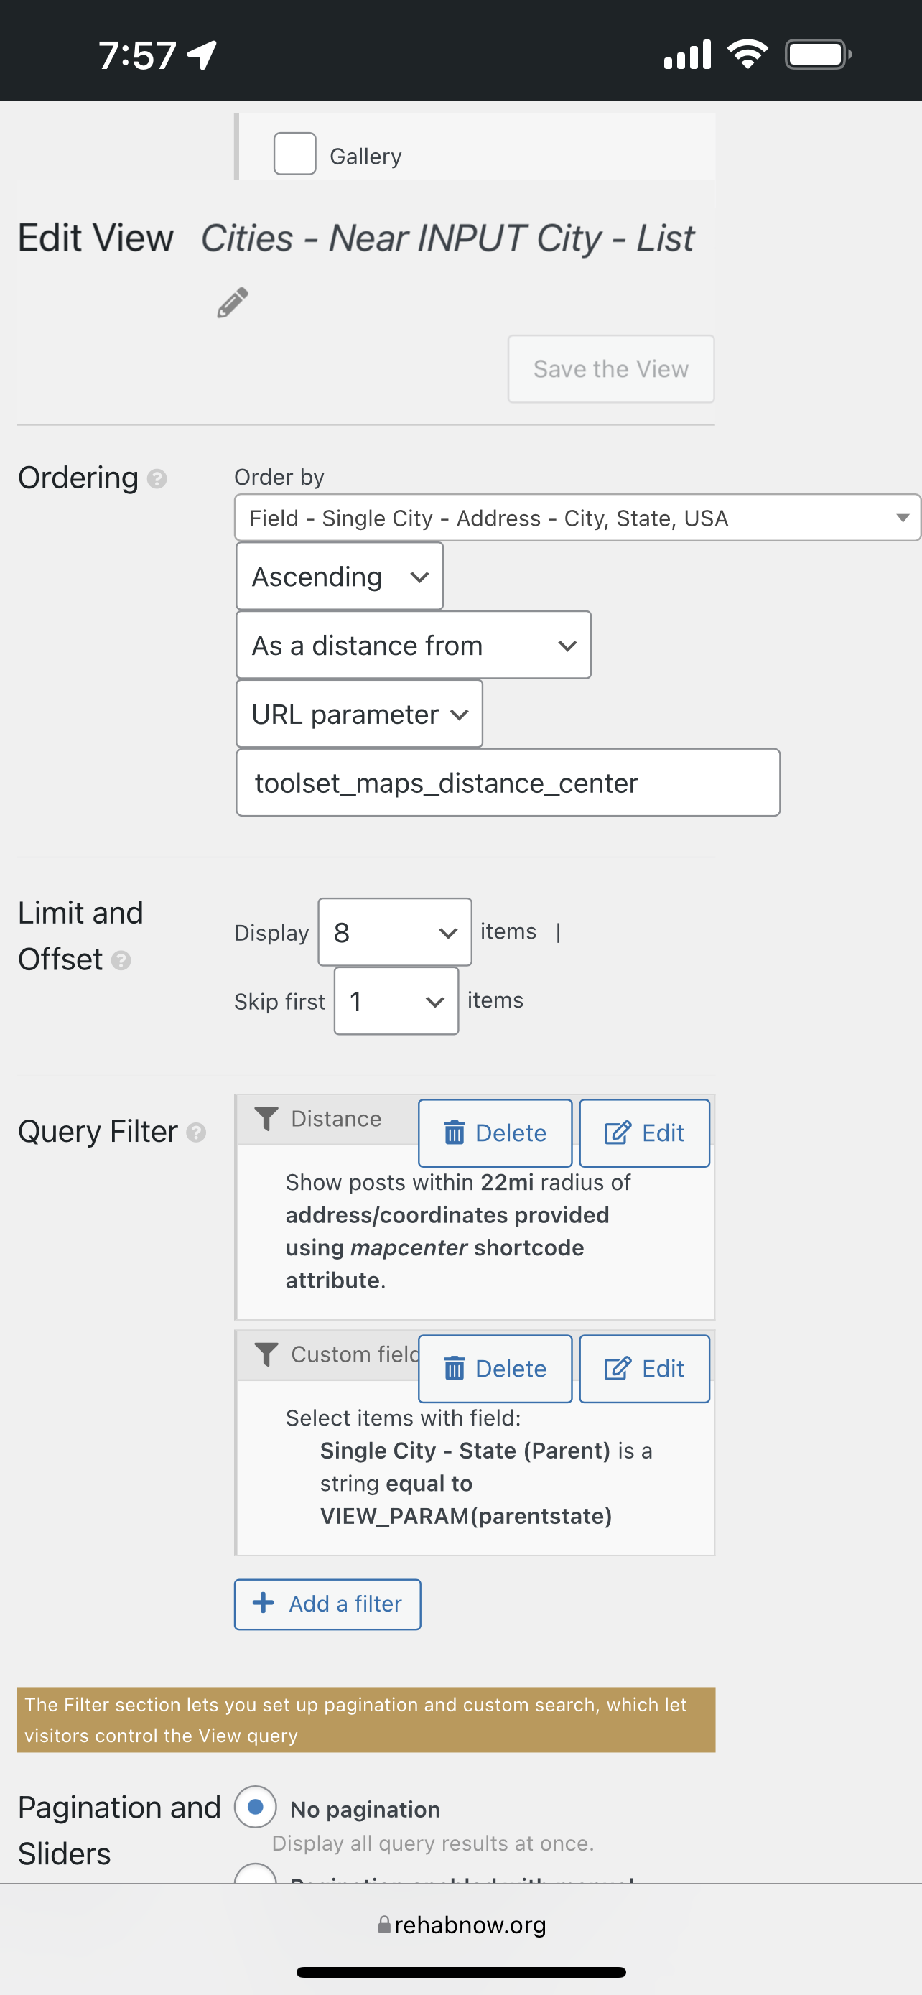Viewport: 922px width, 1995px height.
Task: Change the Display items count dropdown
Action: [395, 931]
